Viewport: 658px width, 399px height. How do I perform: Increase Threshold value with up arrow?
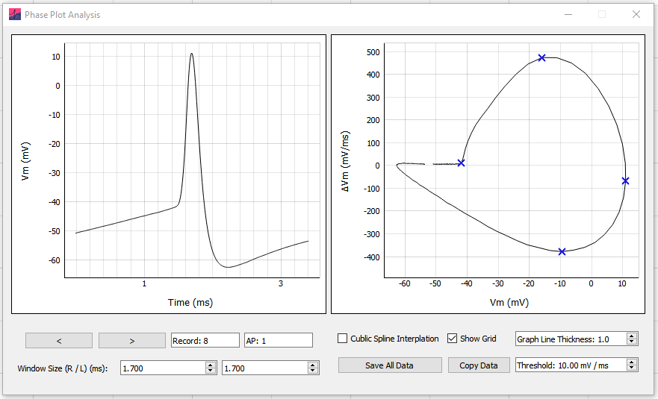632,362
